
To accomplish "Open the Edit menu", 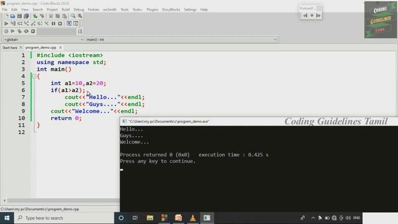I will tap(14, 10).
